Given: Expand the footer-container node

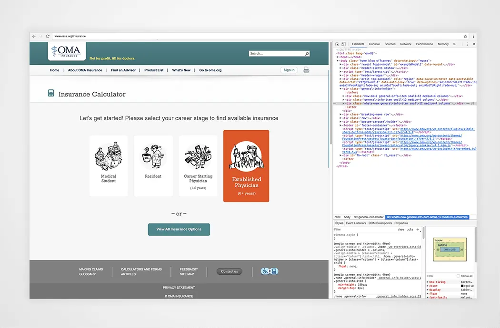Looking at the screenshot, I should (x=340, y=125).
